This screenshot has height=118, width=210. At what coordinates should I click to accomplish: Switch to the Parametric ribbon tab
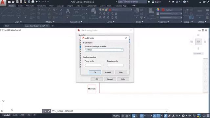(x=41, y=6)
